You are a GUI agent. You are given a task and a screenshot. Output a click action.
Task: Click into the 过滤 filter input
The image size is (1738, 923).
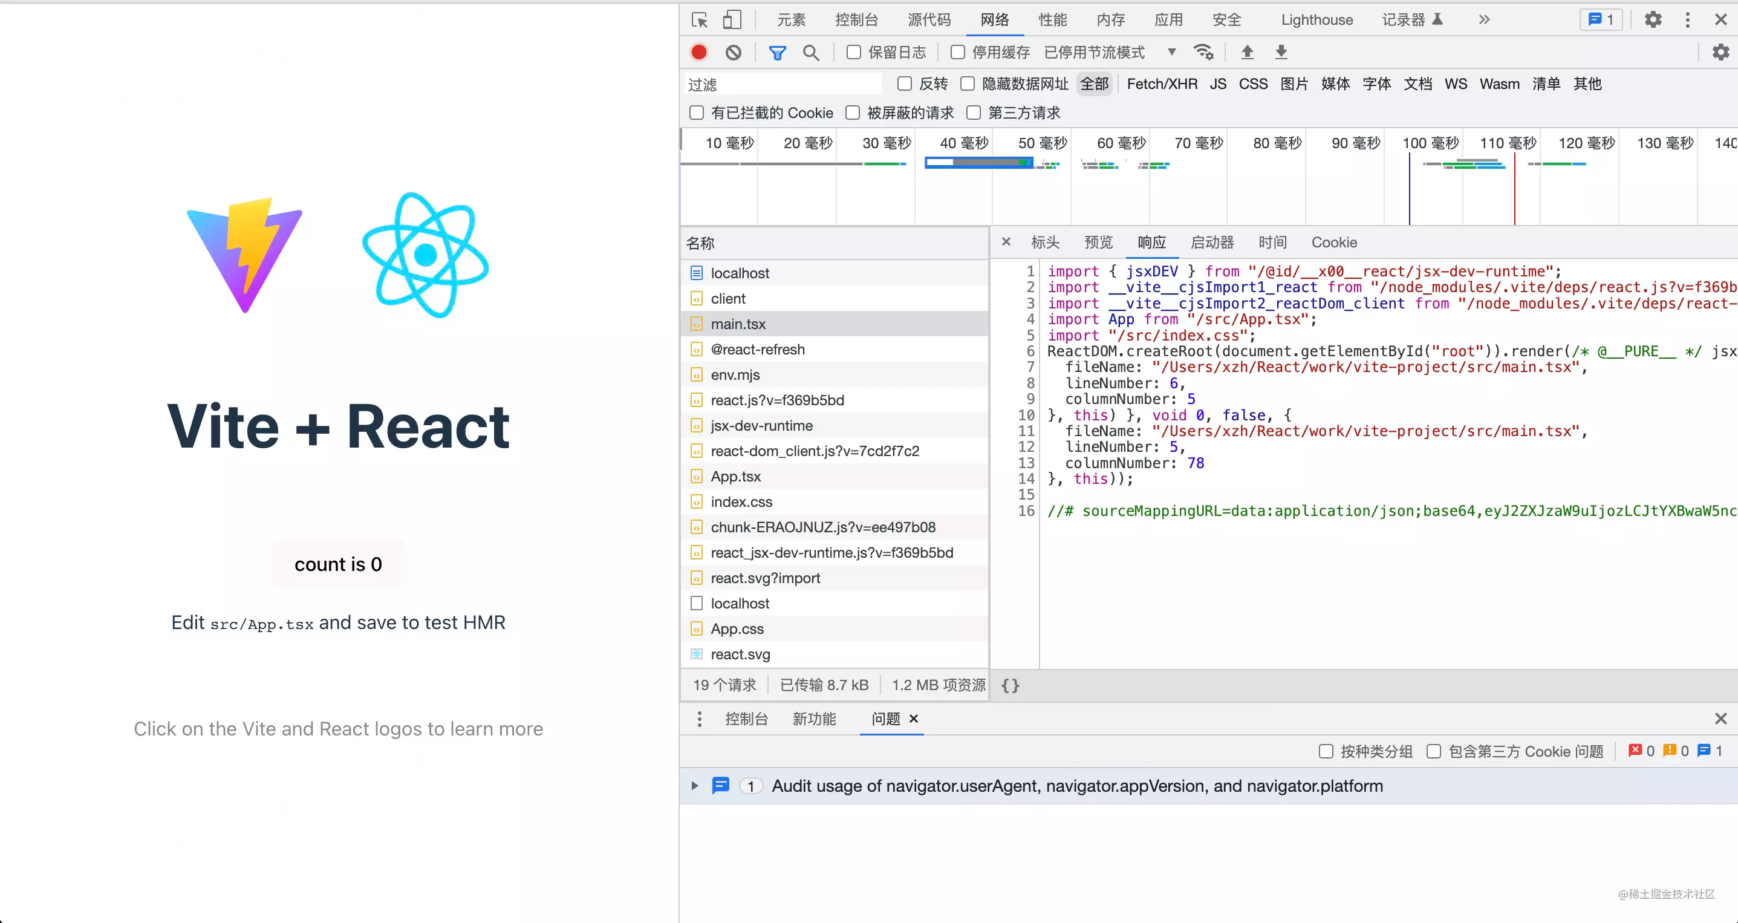point(783,84)
